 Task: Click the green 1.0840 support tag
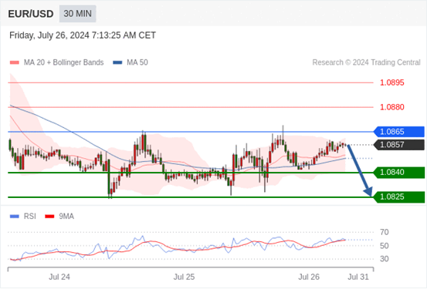399,173
